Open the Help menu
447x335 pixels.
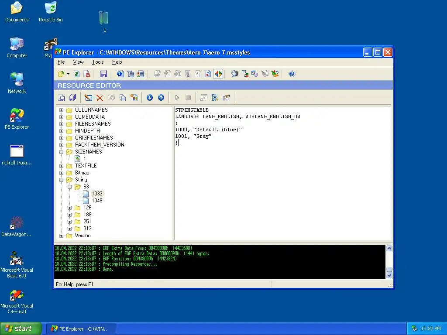tap(117, 62)
